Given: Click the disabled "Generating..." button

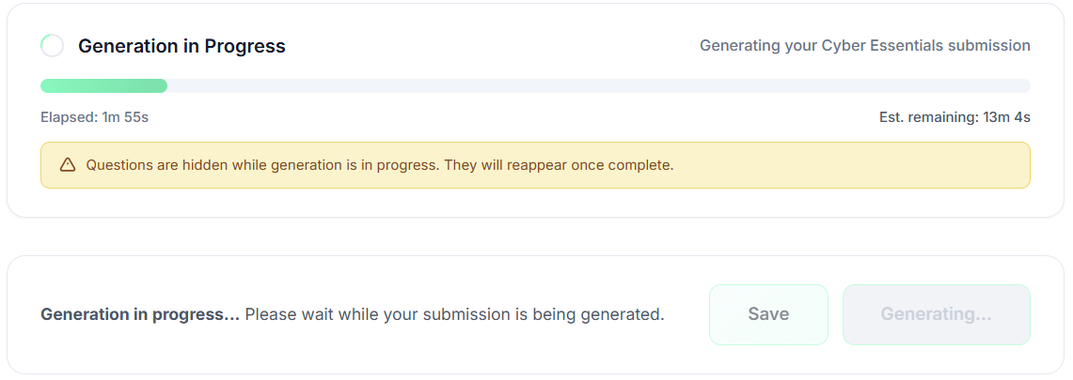Looking at the screenshot, I should 936,314.
